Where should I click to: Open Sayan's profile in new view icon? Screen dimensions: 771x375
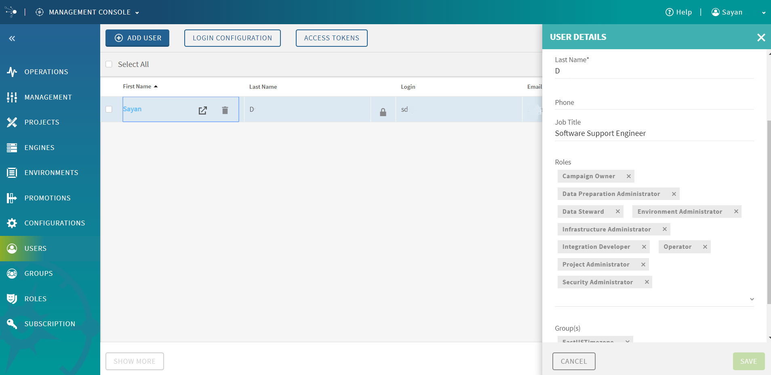(203, 110)
